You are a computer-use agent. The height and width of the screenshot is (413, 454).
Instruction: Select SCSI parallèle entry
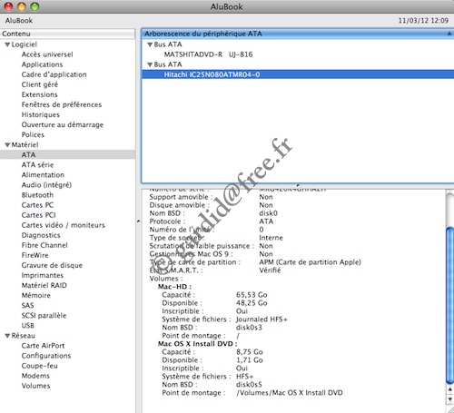[44, 315]
